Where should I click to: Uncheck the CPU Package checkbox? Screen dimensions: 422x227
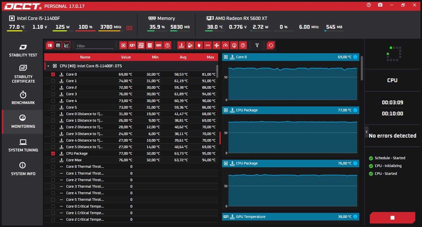[x=53, y=154]
